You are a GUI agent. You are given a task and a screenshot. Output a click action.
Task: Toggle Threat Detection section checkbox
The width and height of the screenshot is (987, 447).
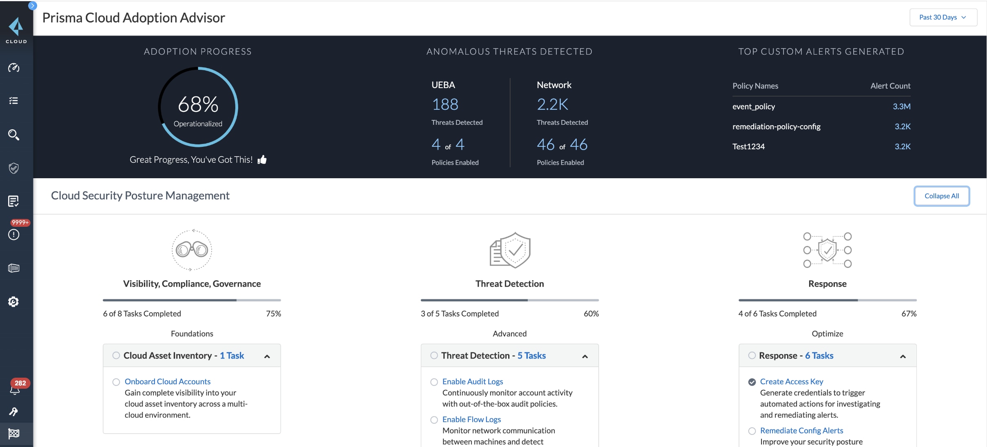coord(432,355)
